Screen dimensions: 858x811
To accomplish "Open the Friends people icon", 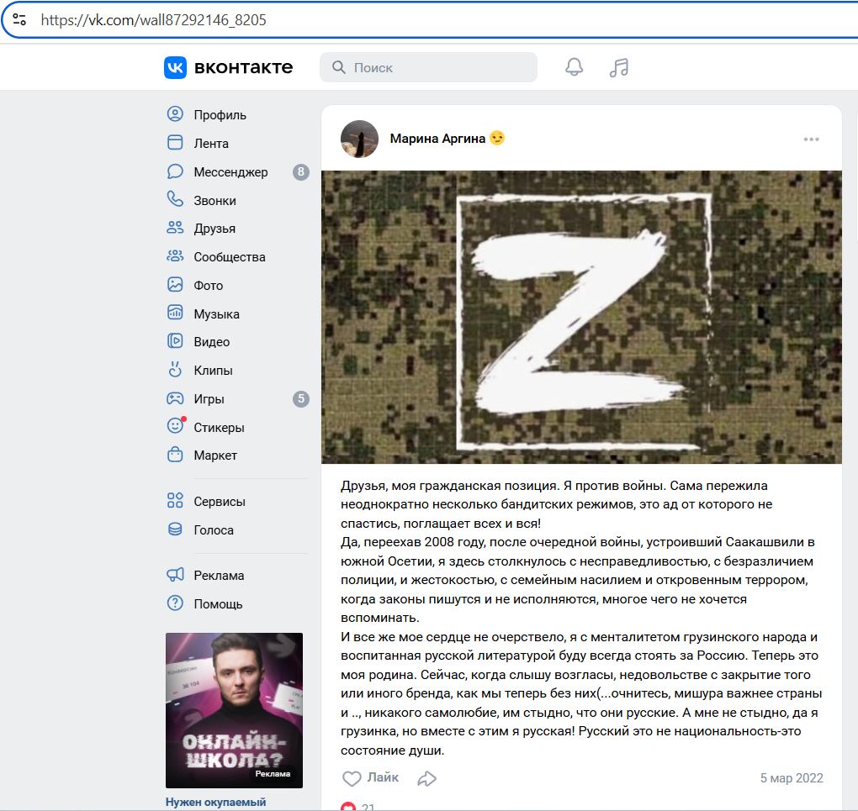I will click(175, 228).
